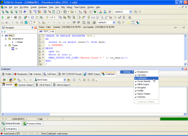Switch to the Summary Report tab
This screenshot has height=136, width=188.
(x=24, y=85)
